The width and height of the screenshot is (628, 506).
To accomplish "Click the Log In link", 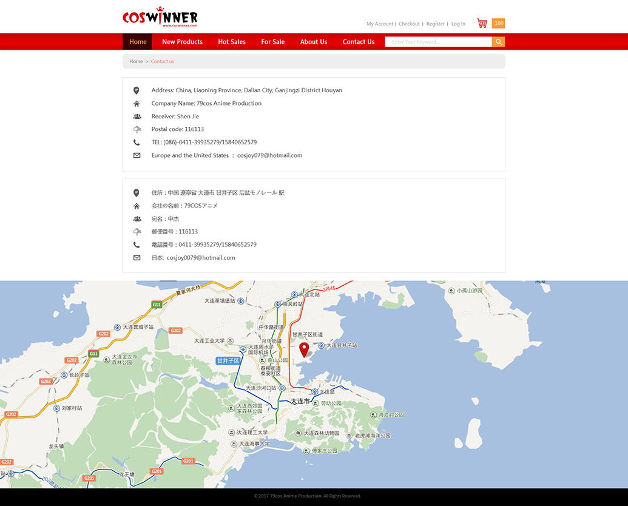I will coord(458,24).
